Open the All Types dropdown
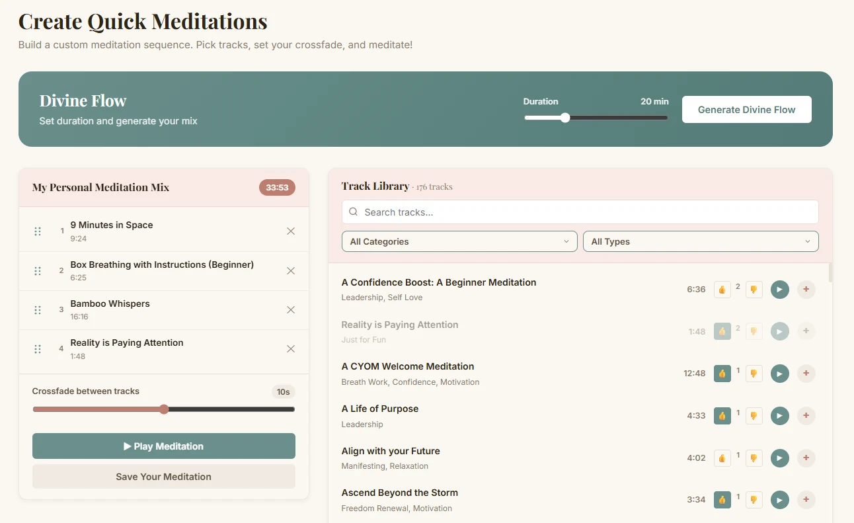Screen dimensions: 854x523 [x=701, y=241]
